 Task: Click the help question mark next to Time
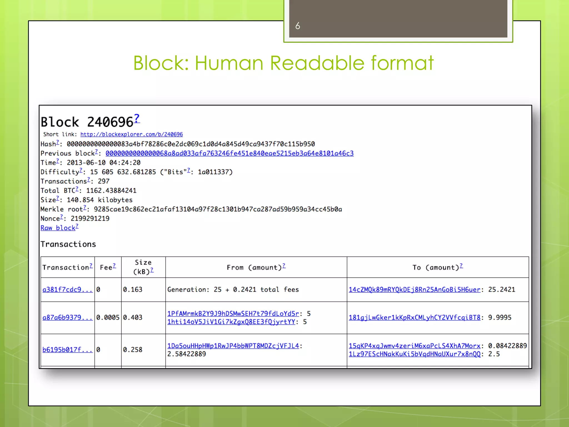click(x=58, y=161)
